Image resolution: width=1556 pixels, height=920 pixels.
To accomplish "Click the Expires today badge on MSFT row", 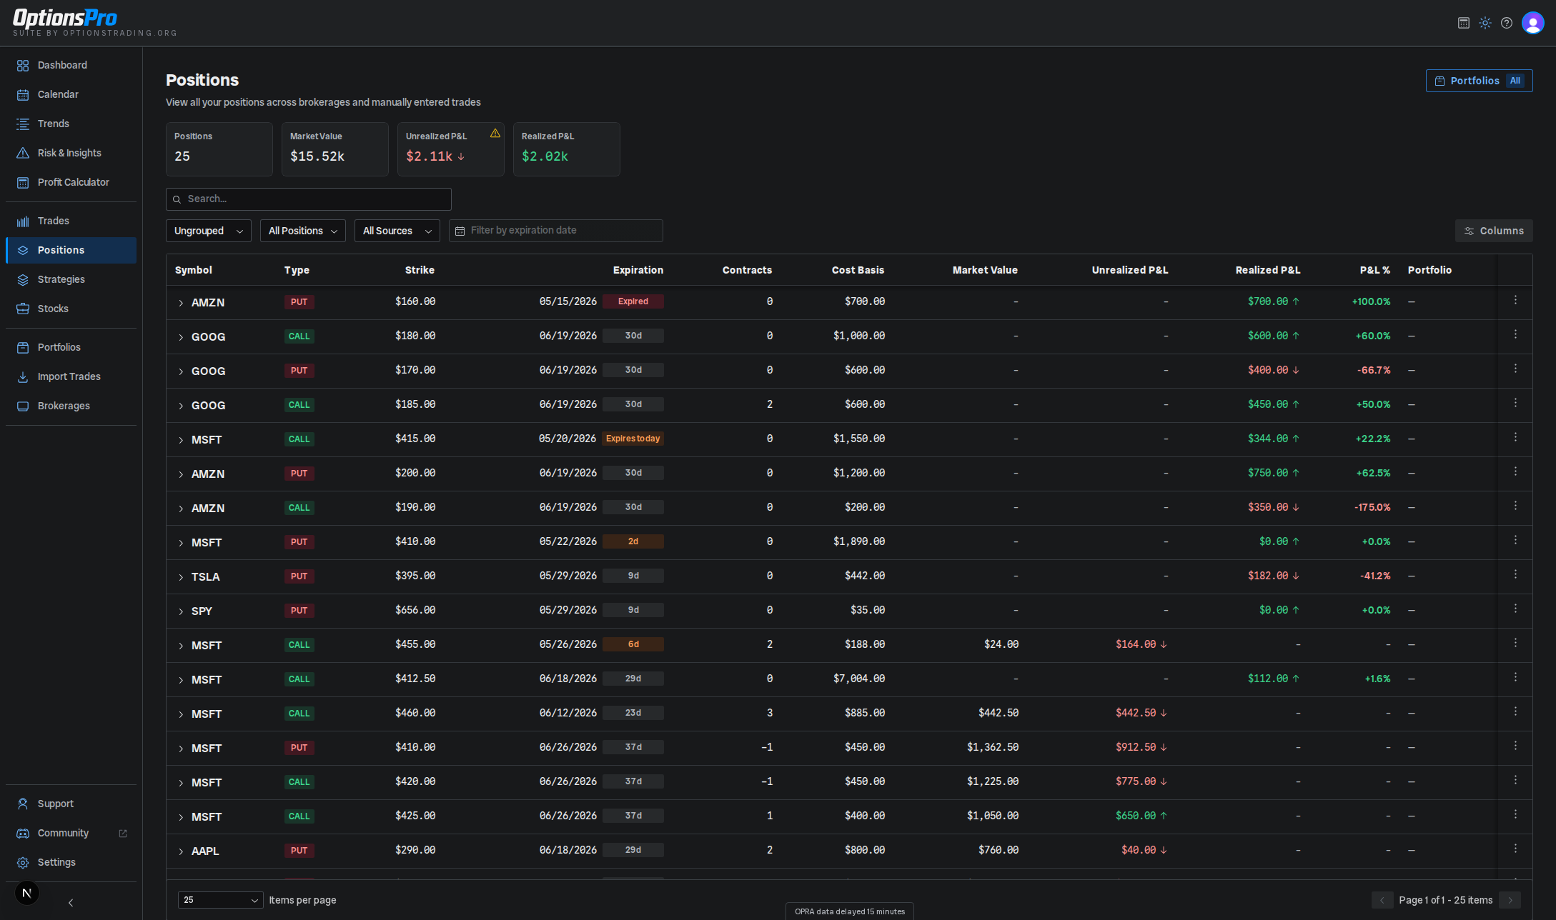I will [x=633, y=439].
